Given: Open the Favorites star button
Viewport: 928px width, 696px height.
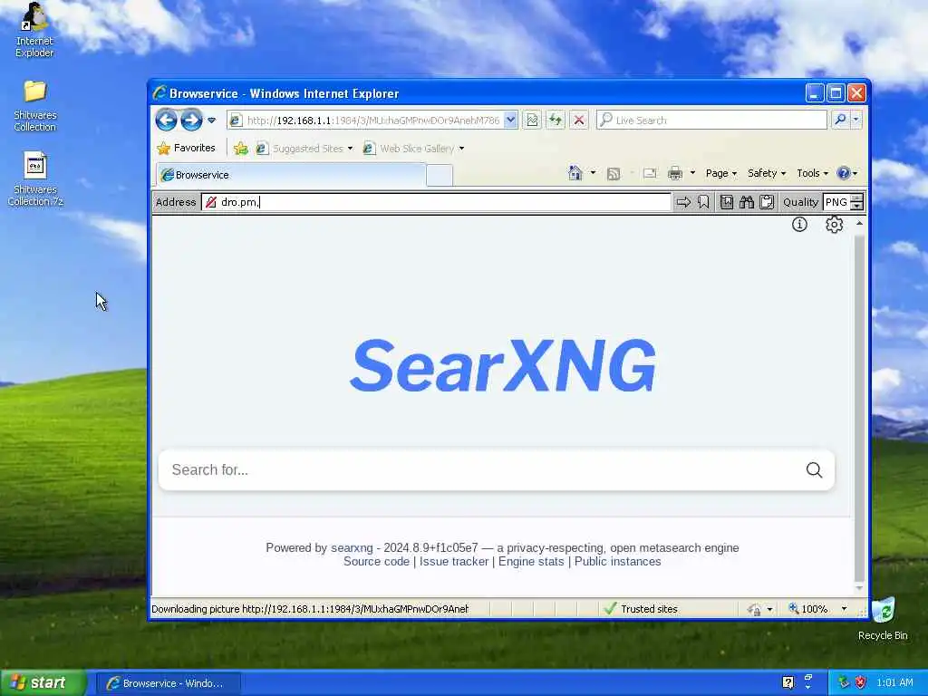Looking at the screenshot, I should pos(187,148).
